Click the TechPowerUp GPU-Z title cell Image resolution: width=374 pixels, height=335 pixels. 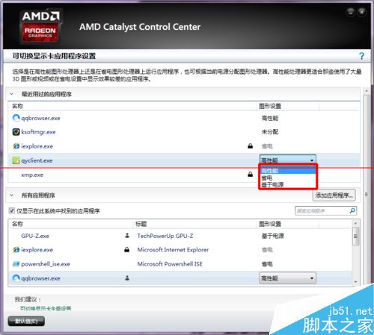tap(165, 236)
